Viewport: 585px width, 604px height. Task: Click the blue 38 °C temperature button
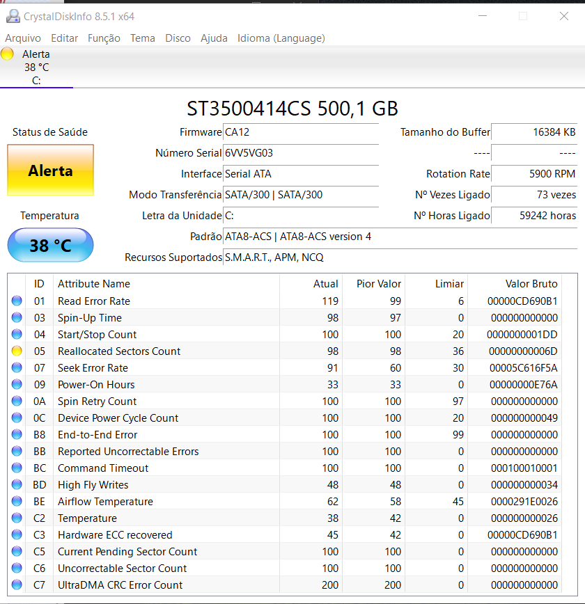tap(51, 245)
